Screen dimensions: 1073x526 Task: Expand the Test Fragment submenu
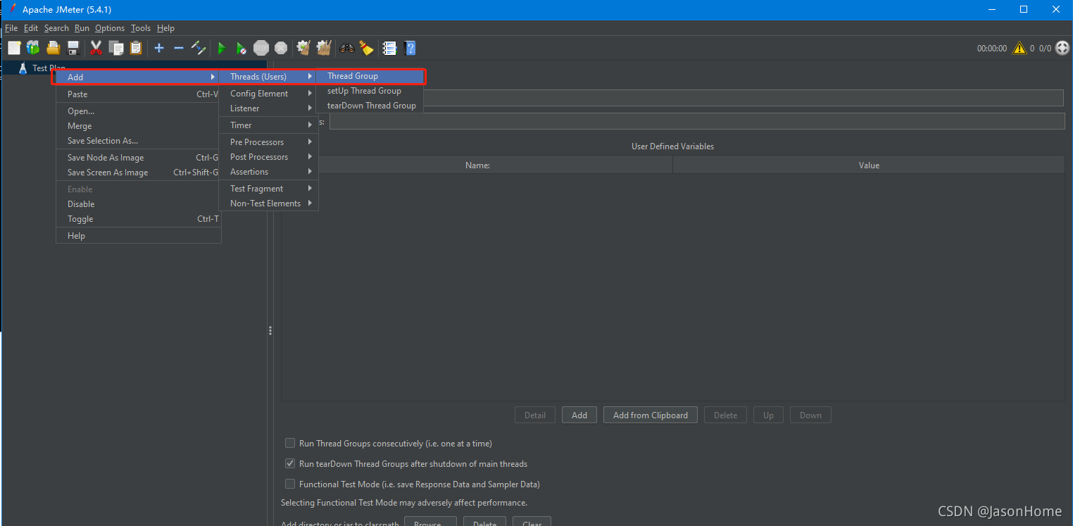pyautogui.click(x=268, y=189)
